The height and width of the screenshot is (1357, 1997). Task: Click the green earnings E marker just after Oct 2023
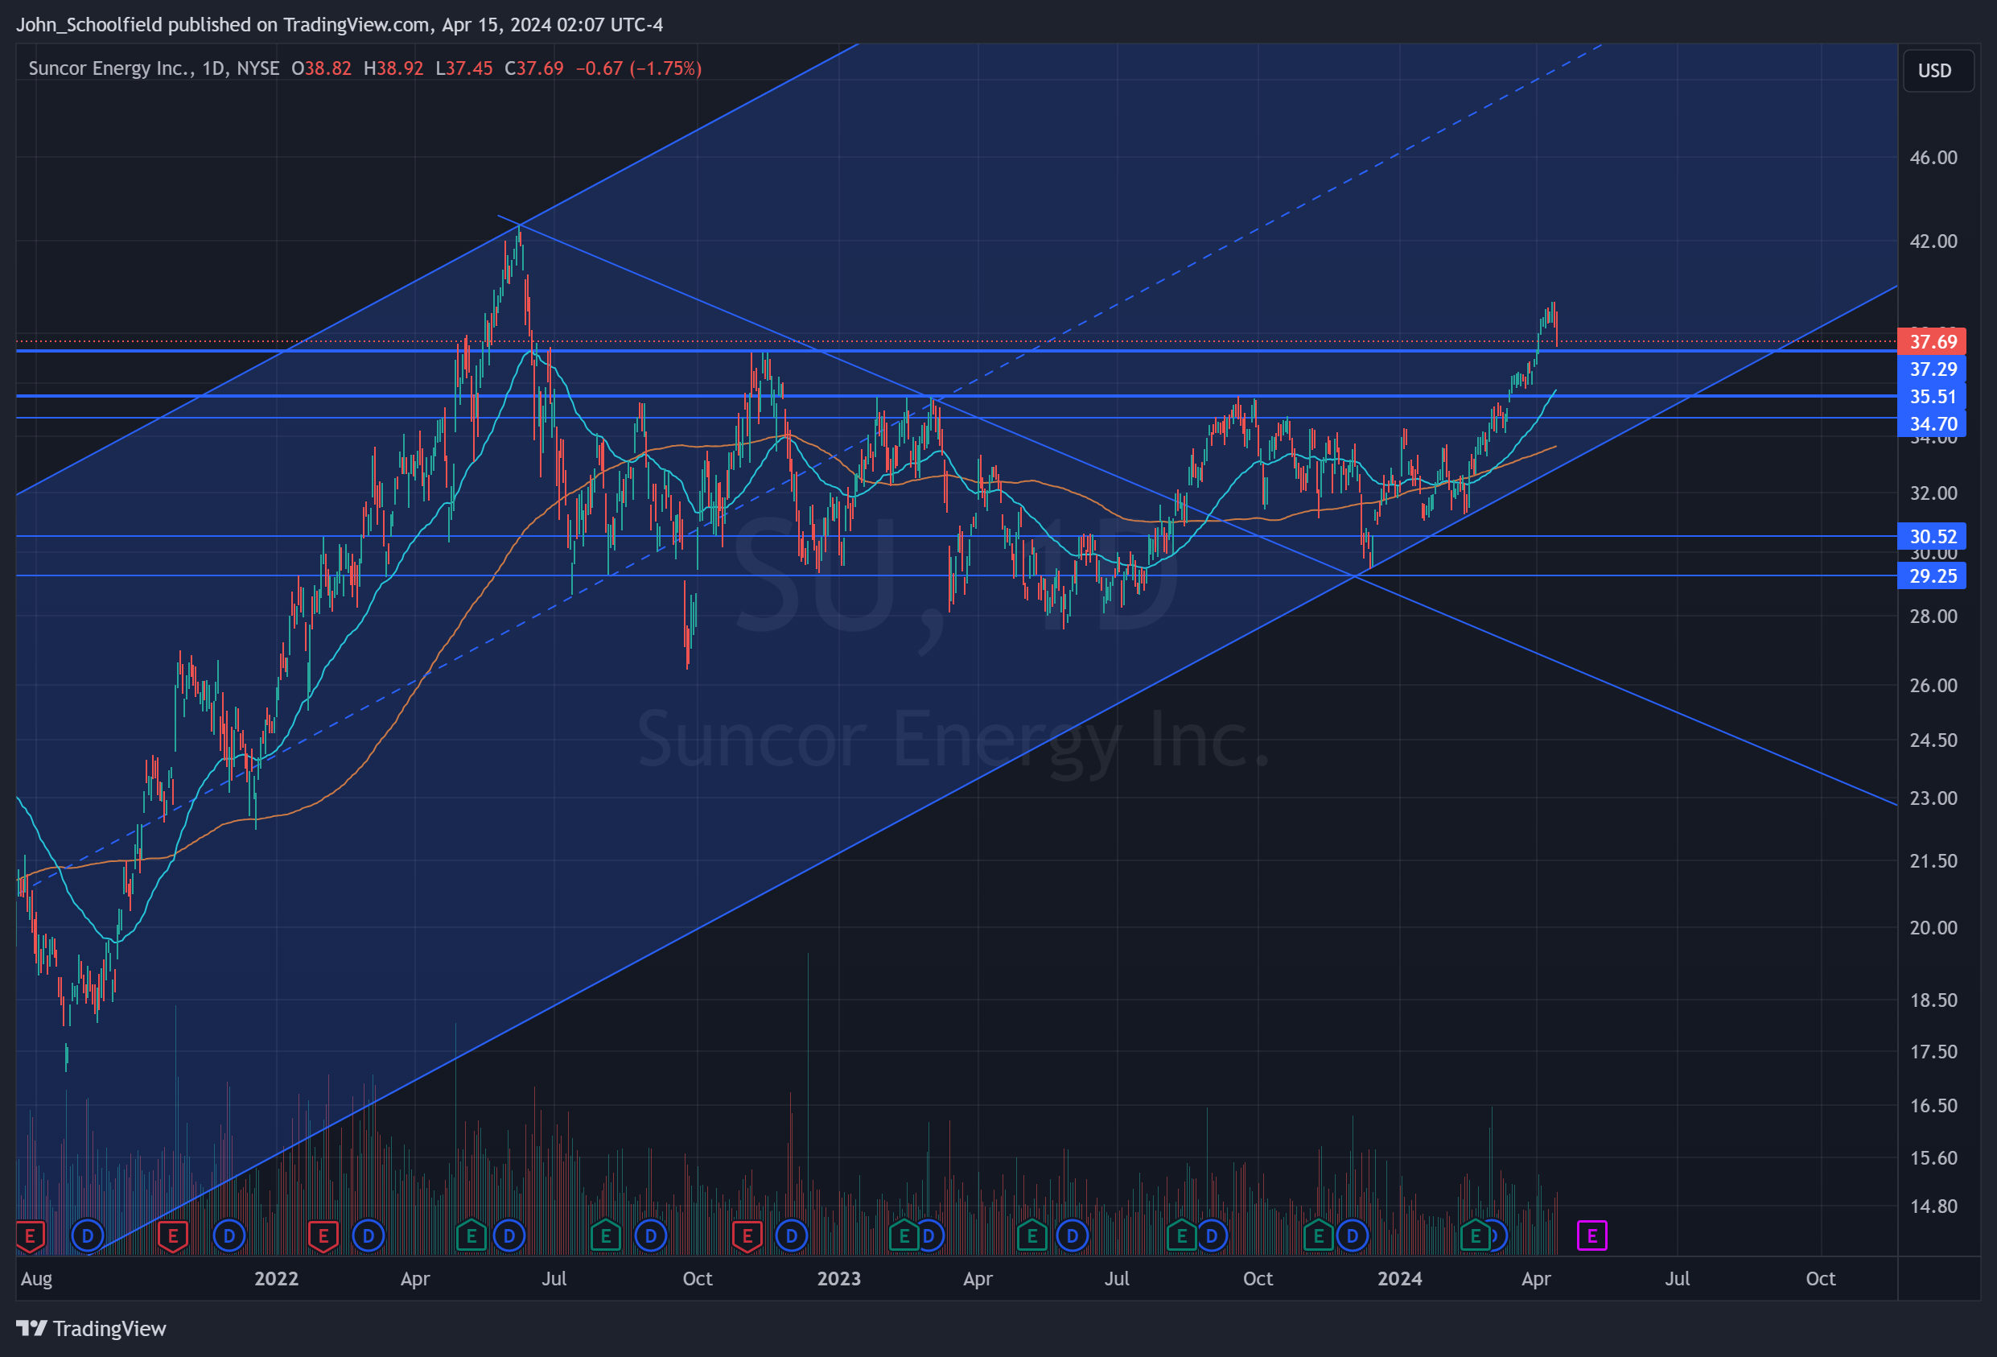(x=1318, y=1237)
